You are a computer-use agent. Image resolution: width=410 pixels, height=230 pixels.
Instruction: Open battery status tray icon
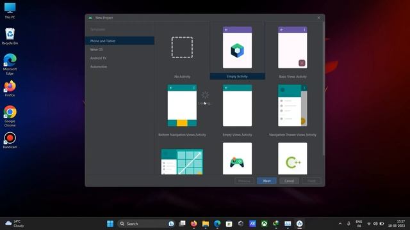click(x=382, y=224)
